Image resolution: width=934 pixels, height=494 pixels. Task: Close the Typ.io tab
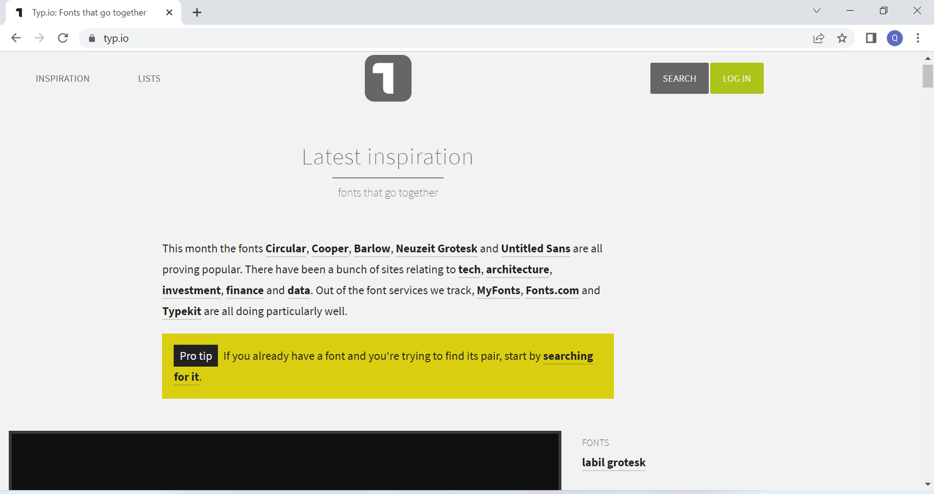(x=169, y=12)
